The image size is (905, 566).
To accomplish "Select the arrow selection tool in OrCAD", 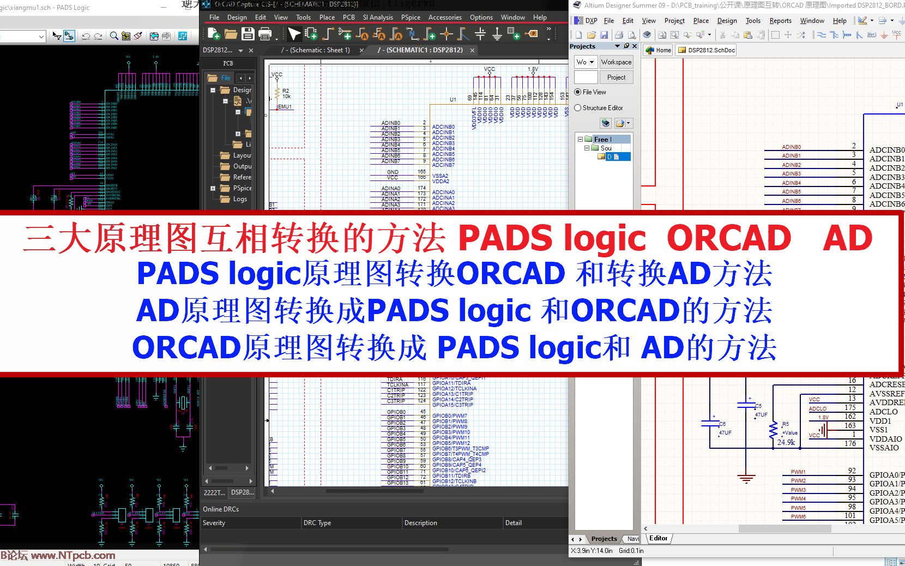I will (294, 34).
